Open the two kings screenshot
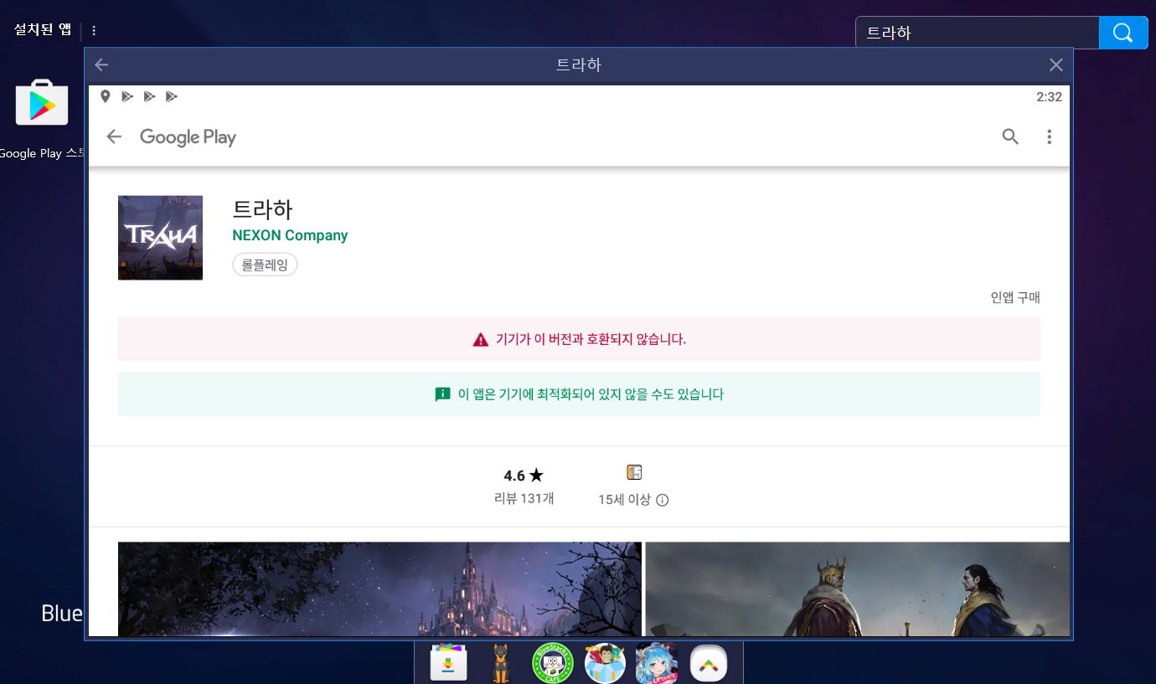Viewport: 1156px width, 684px height. click(858, 589)
